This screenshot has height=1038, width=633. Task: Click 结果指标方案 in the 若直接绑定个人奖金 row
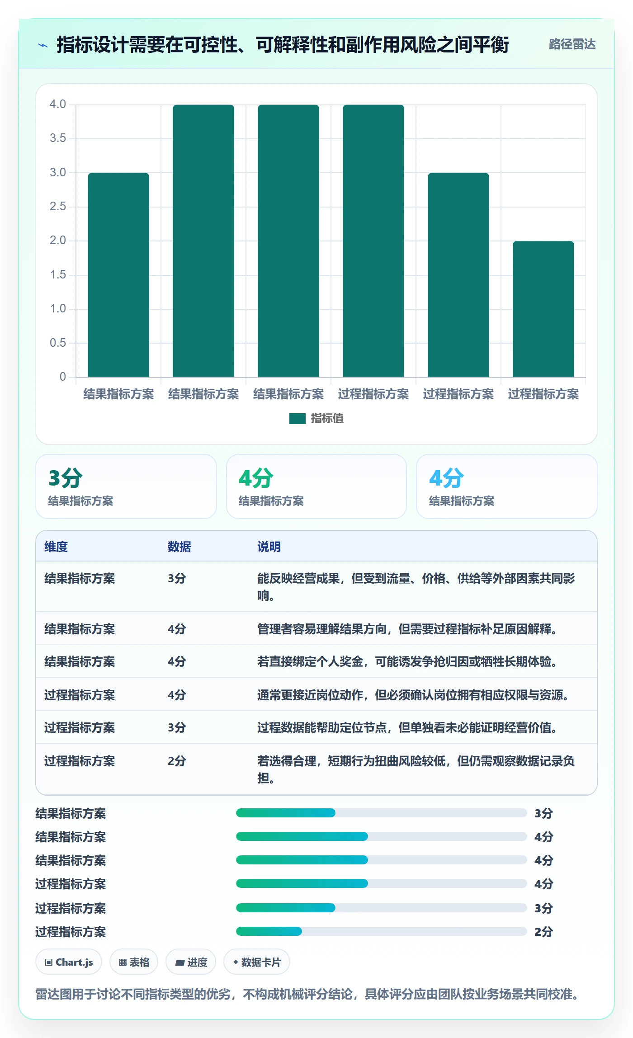click(80, 661)
